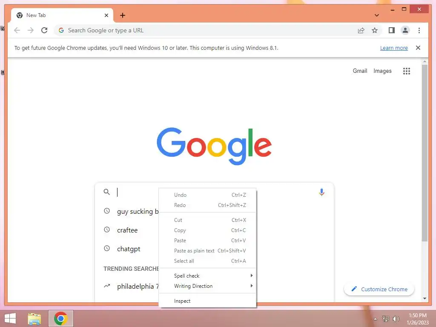Open a new tab with plus button
The image size is (436, 327).
(x=122, y=15)
